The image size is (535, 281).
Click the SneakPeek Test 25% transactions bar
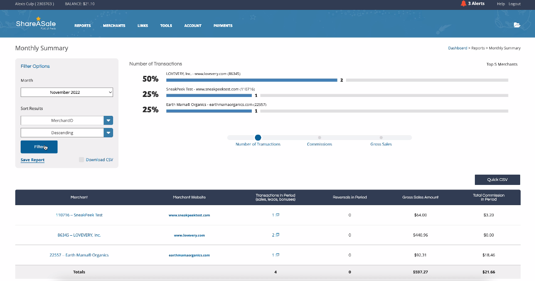tap(209, 96)
